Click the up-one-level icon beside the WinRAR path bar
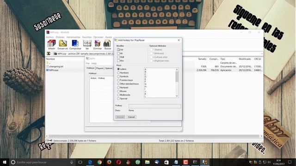The image size is (296, 166). tap(49, 53)
